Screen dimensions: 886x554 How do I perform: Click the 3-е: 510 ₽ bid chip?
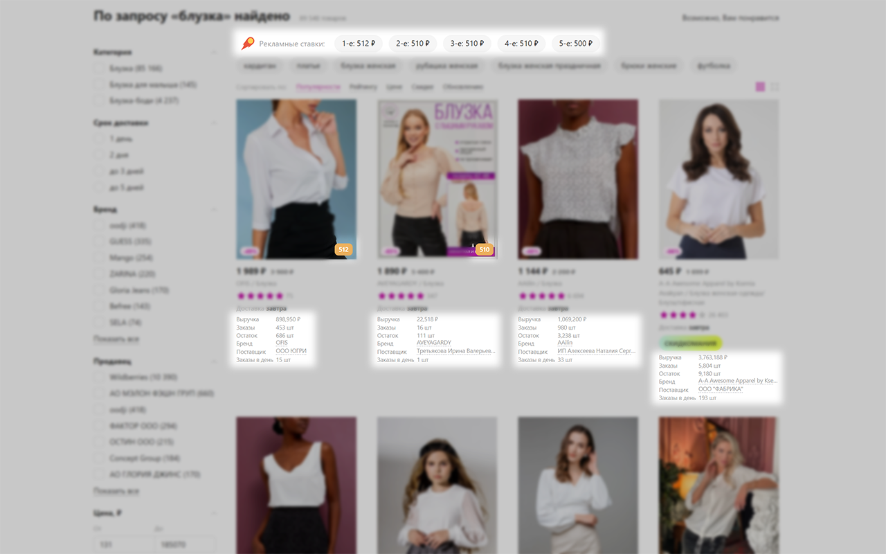click(467, 44)
